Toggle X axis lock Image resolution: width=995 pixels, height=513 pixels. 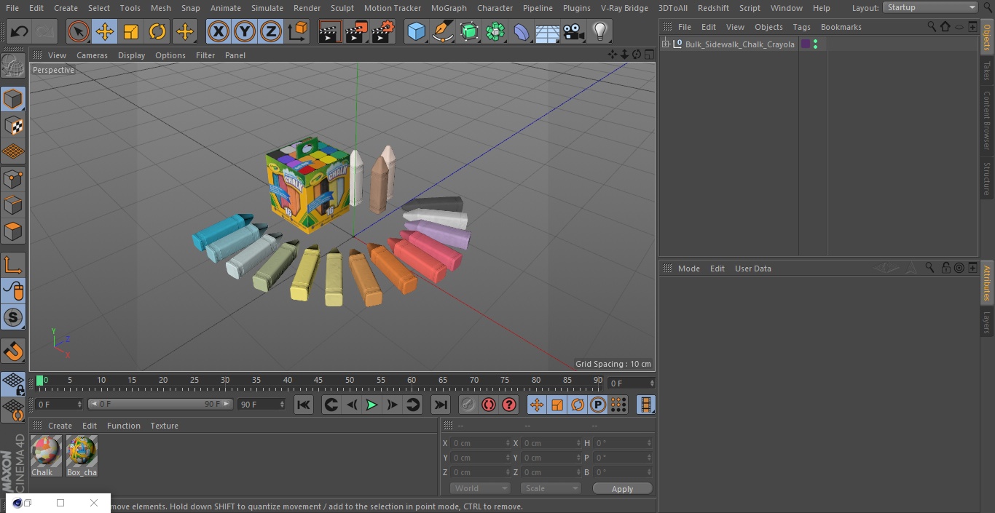point(218,31)
